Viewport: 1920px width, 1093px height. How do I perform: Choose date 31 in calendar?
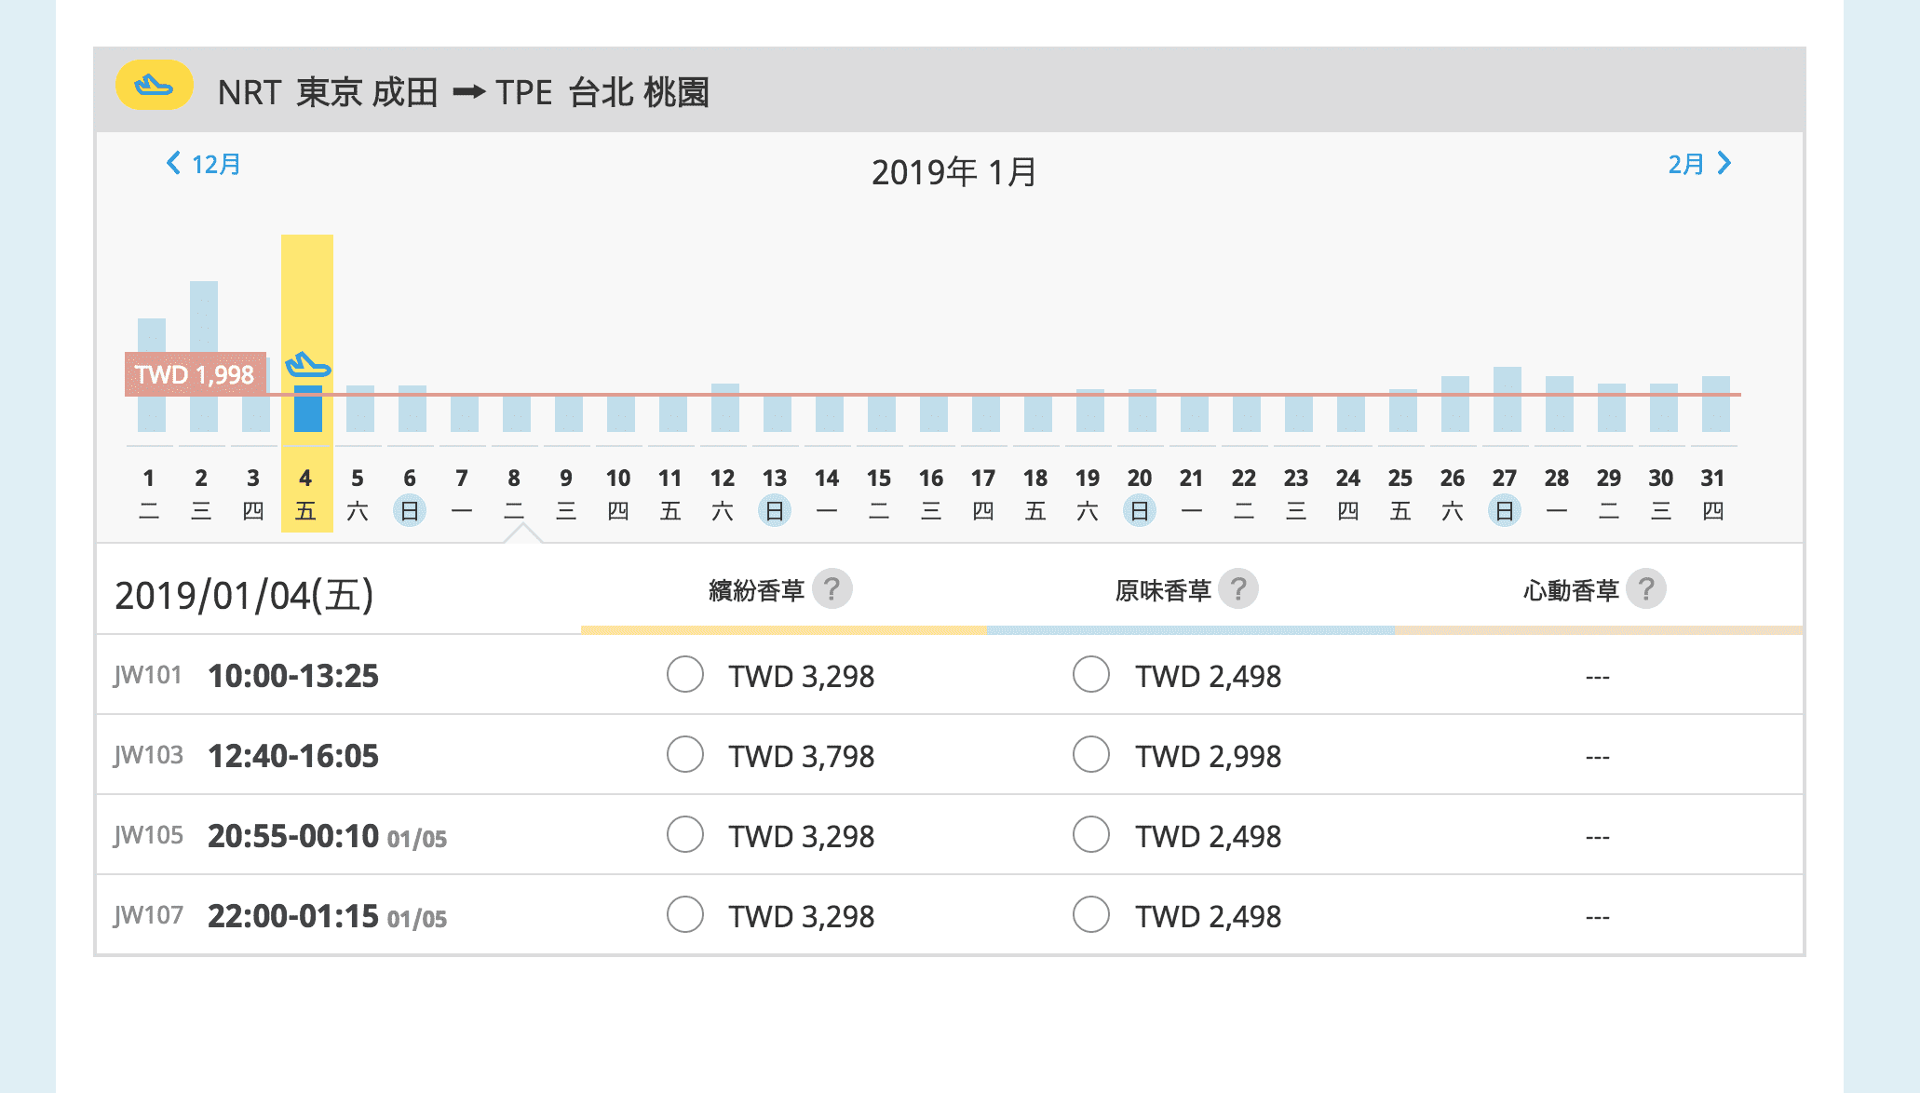click(x=1713, y=493)
